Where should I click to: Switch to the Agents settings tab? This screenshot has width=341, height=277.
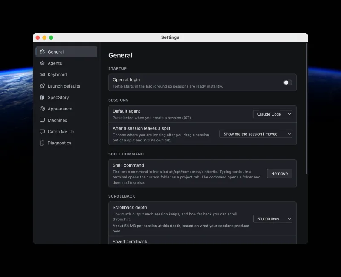tap(66, 63)
